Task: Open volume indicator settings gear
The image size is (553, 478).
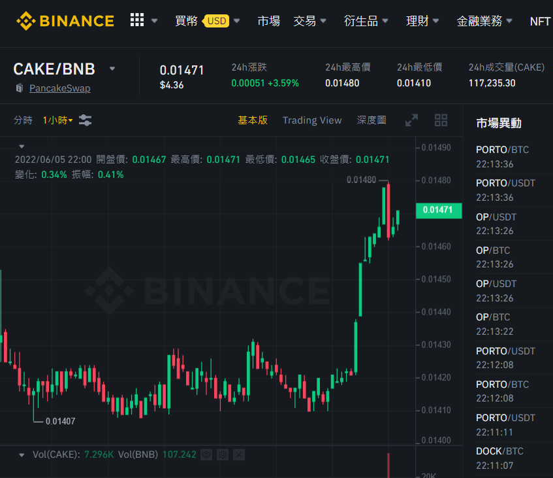Action: (223, 454)
